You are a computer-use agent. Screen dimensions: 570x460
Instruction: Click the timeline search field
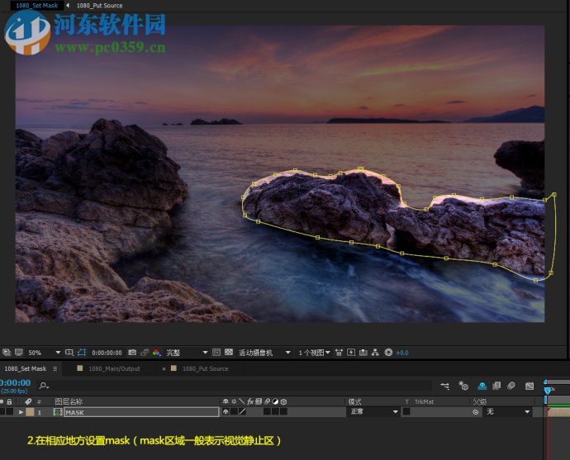(240, 386)
